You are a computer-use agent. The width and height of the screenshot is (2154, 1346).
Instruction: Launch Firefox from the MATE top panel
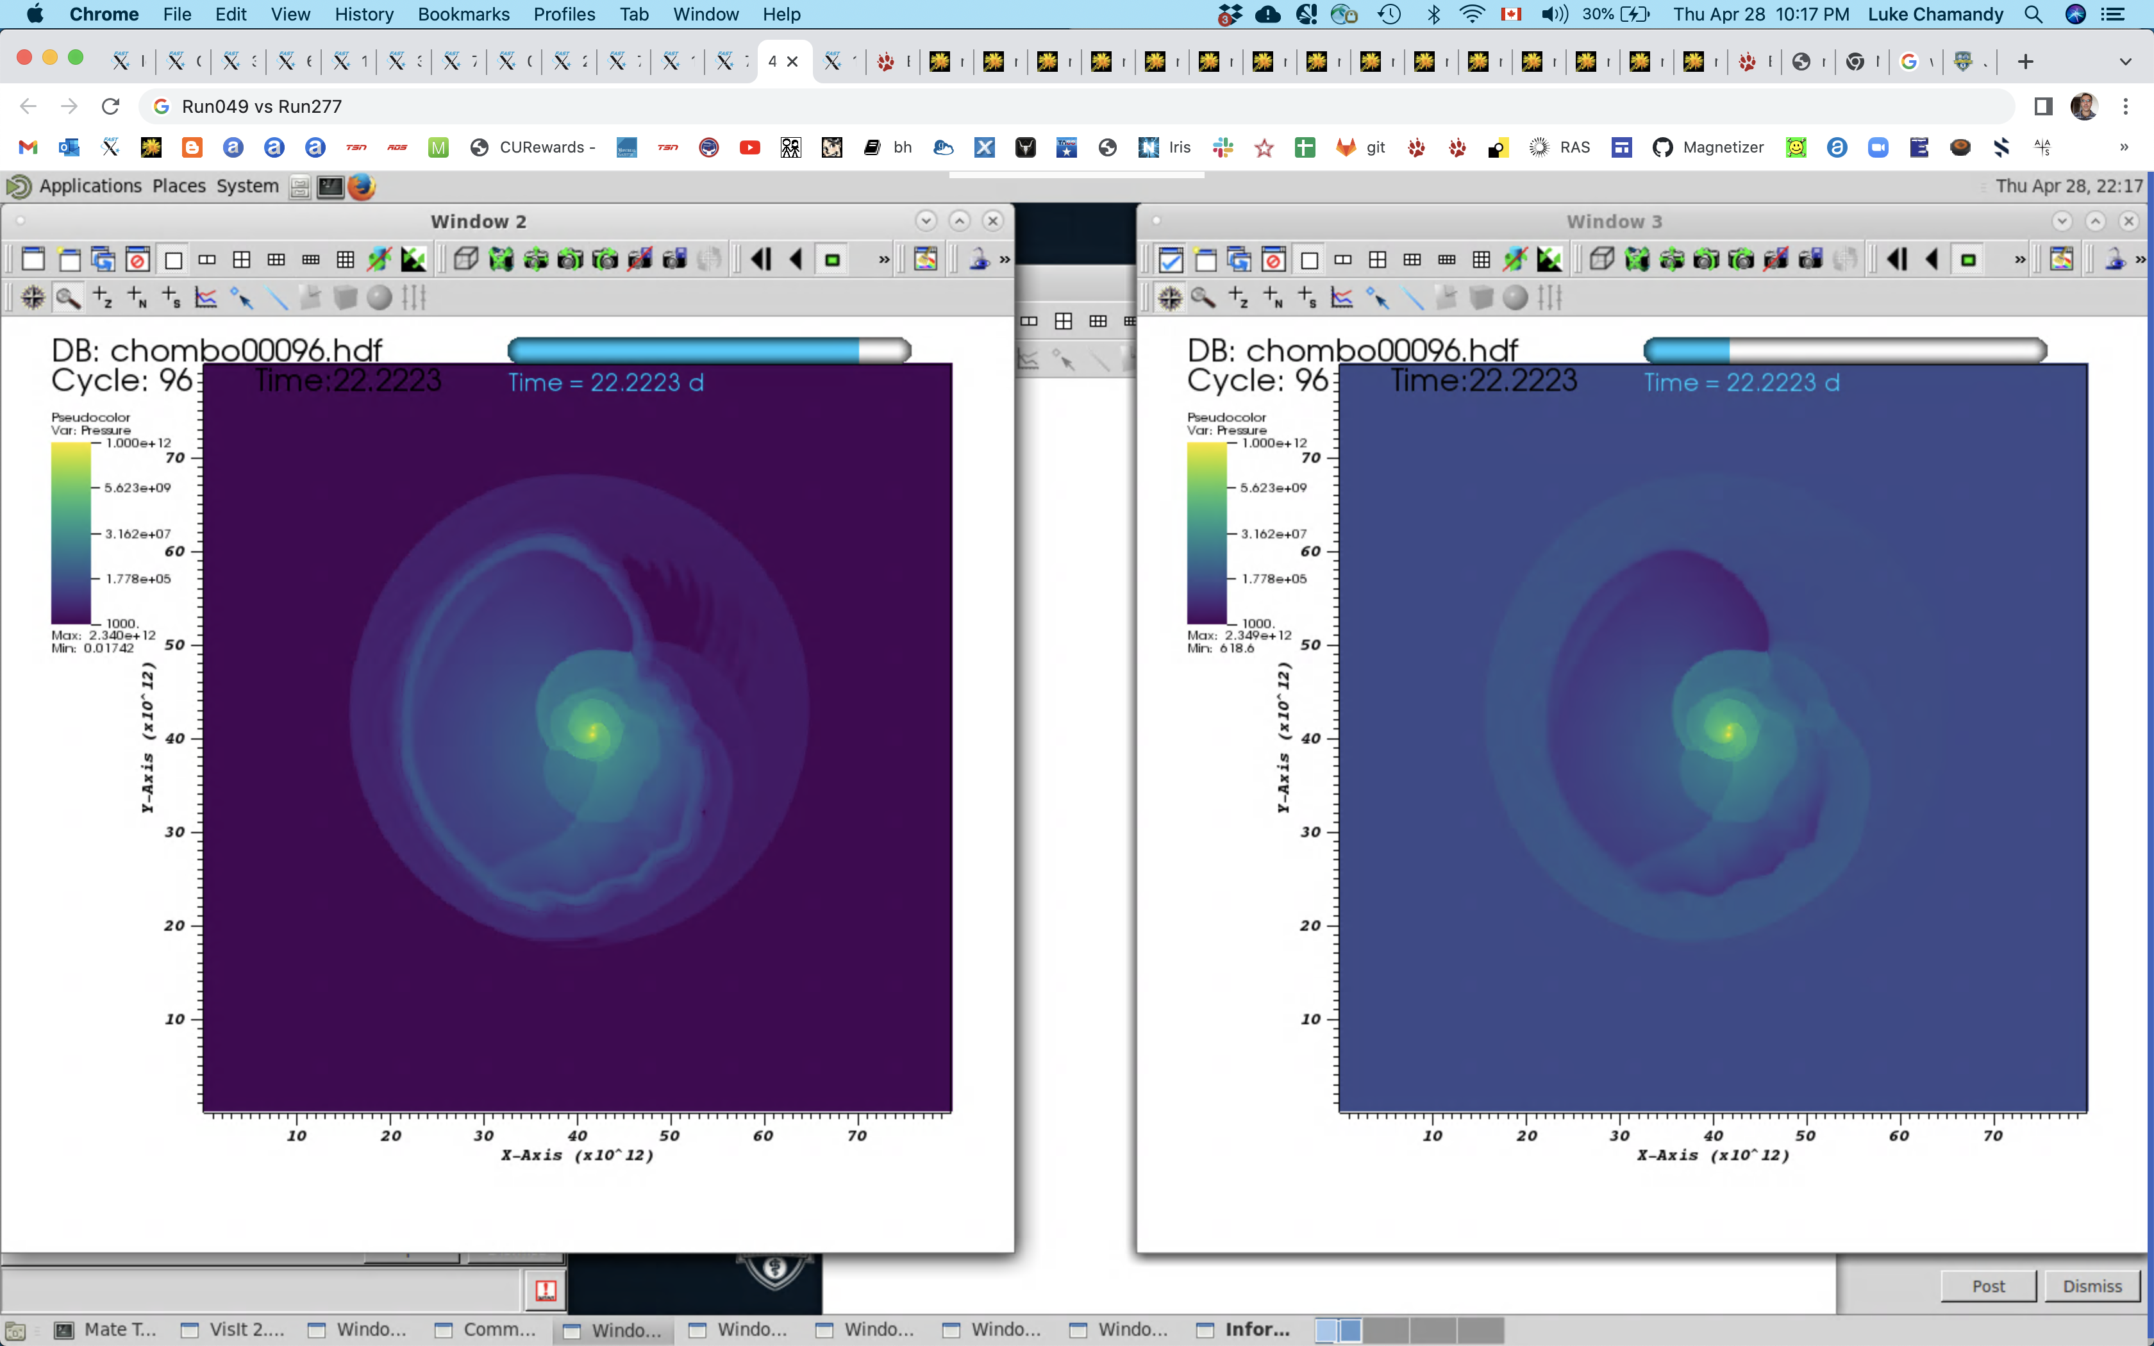(x=362, y=186)
